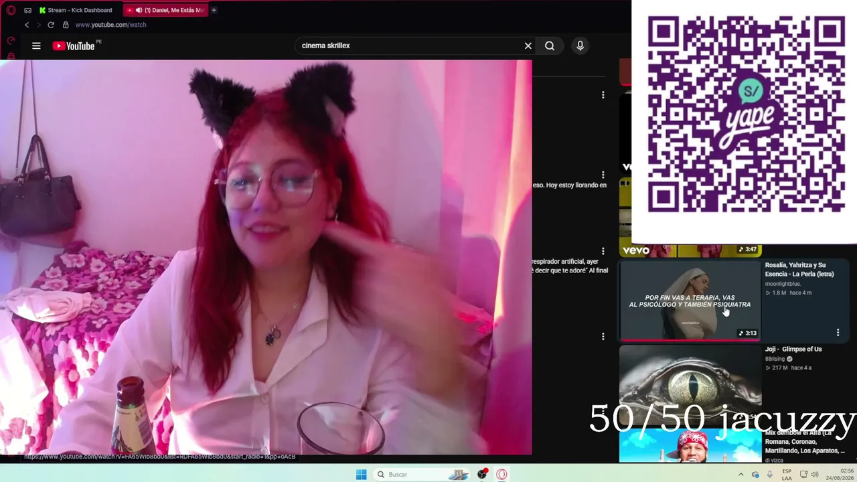
Task: Open options for the top comment
Action: click(x=603, y=95)
